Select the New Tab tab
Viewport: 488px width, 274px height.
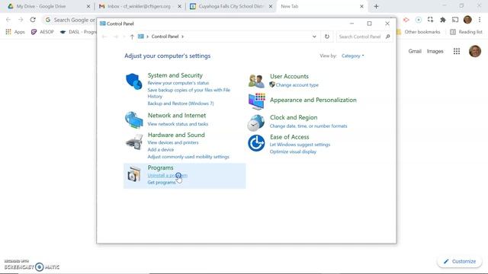click(x=321, y=6)
